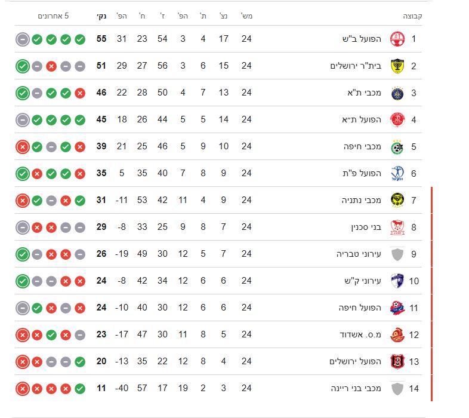Image resolution: width=469 pixels, height=418 pixels.
Task: Click the נק' points column header
Action: pyautogui.click(x=101, y=16)
